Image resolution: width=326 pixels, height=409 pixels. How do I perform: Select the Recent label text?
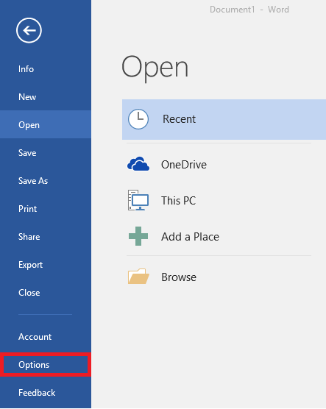point(179,119)
